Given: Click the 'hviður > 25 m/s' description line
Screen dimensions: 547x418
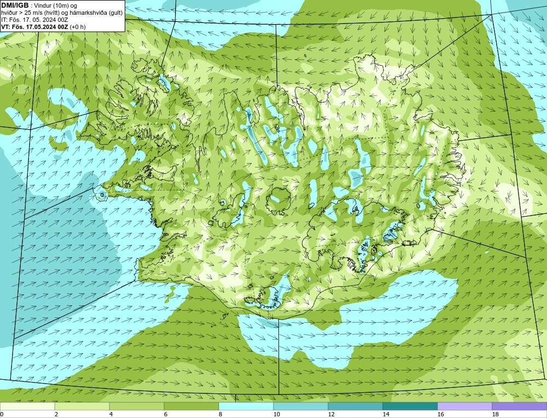Looking at the screenshot, I should (62, 13).
